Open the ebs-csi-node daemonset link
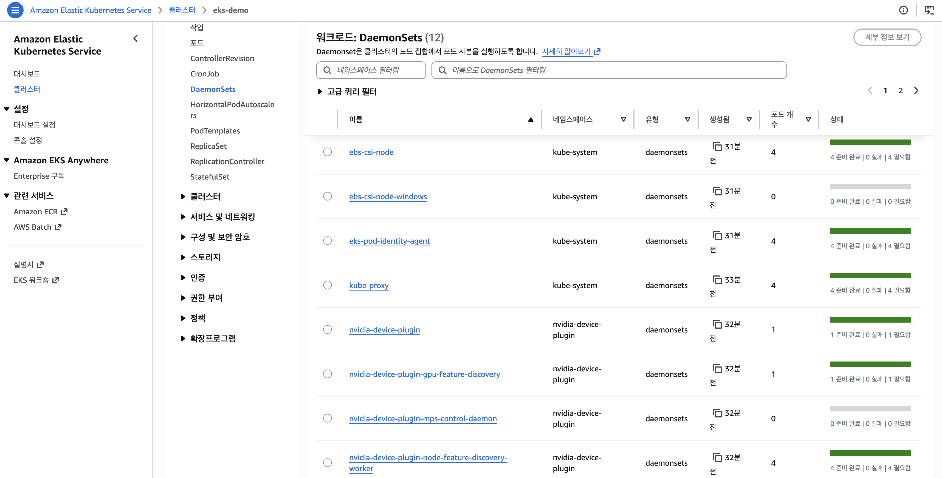This screenshot has width=942, height=478. point(371,152)
